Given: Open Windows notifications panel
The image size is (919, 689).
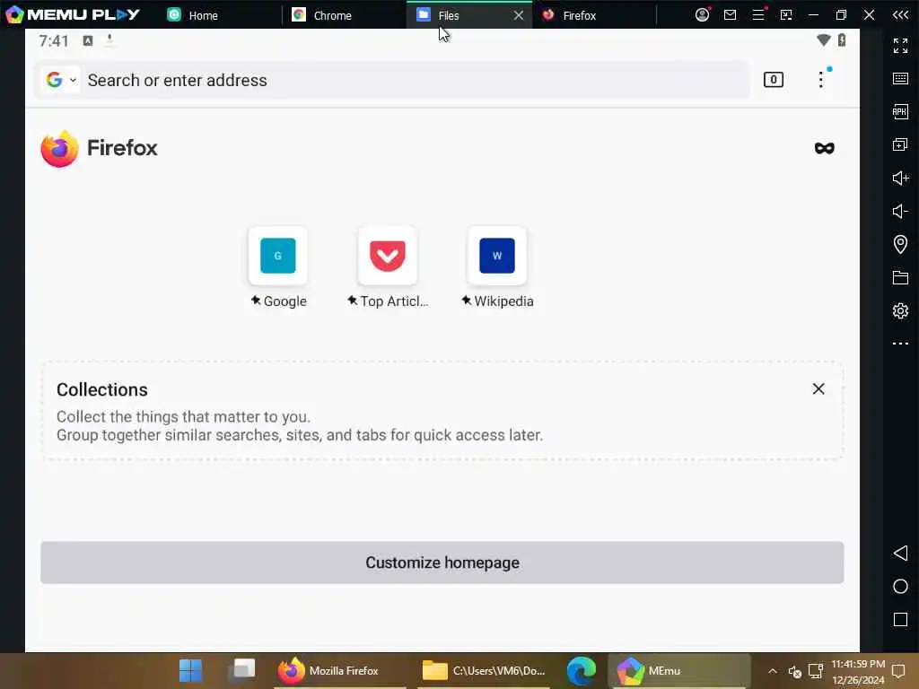Looking at the screenshot, I should [x=897, y=671].
